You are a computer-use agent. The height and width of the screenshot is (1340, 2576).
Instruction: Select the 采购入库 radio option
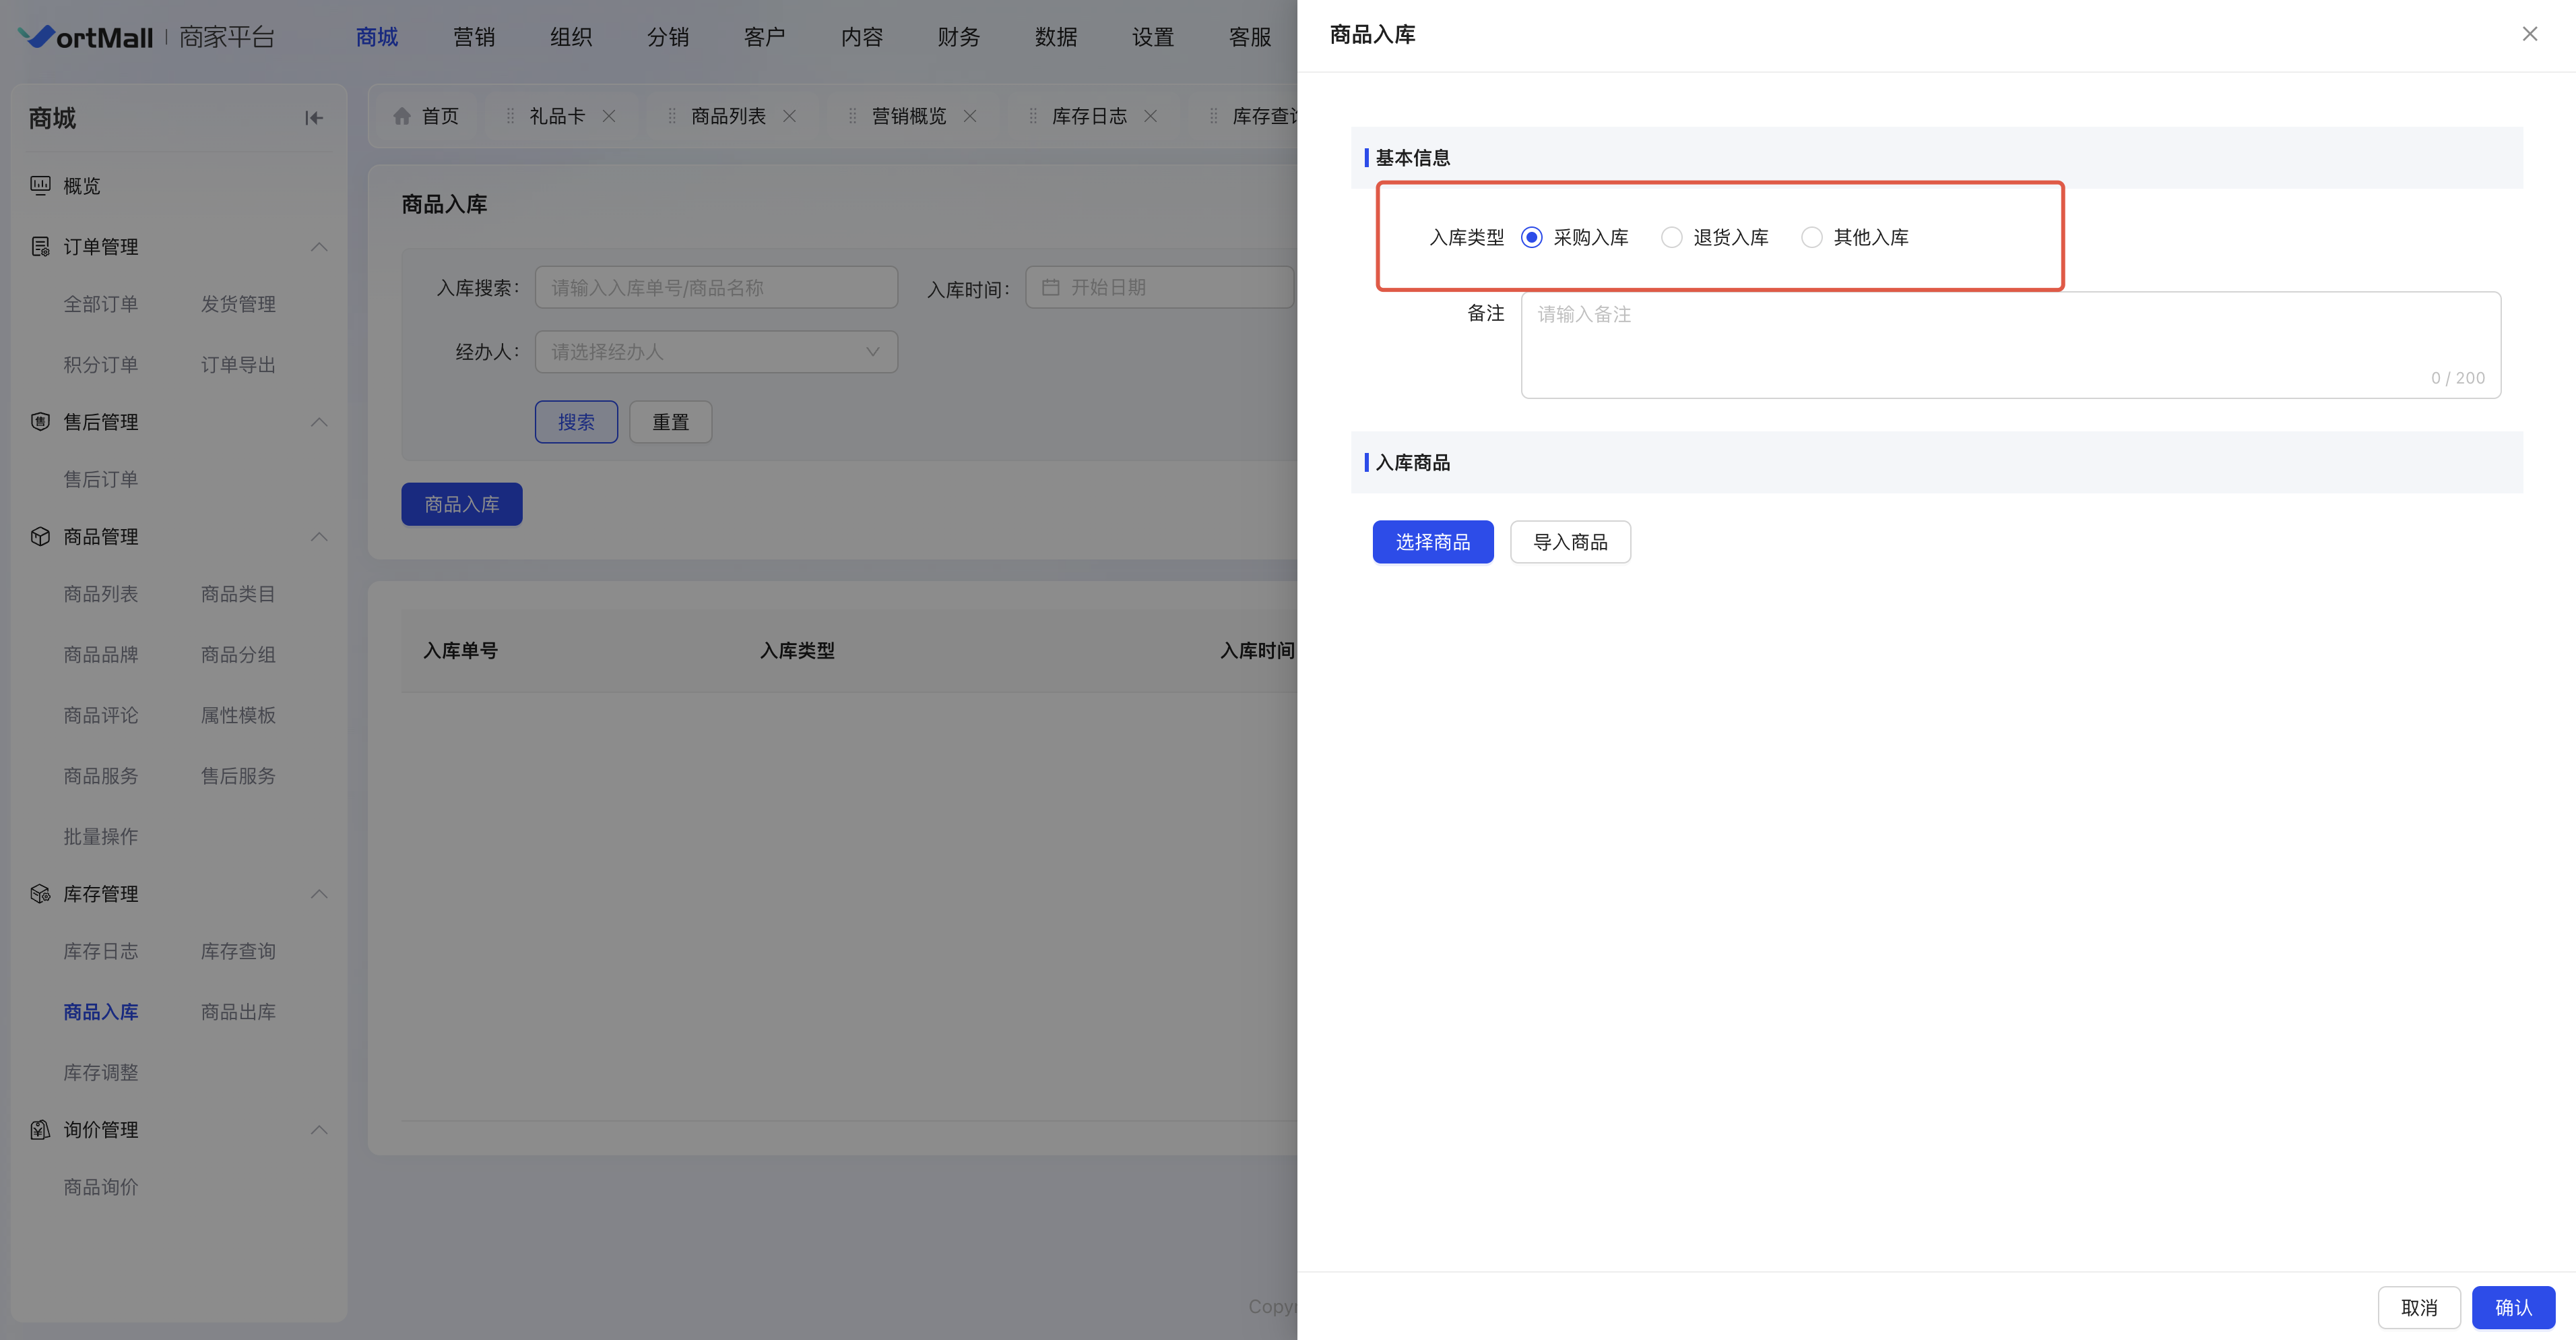(x=1531, y=237)
